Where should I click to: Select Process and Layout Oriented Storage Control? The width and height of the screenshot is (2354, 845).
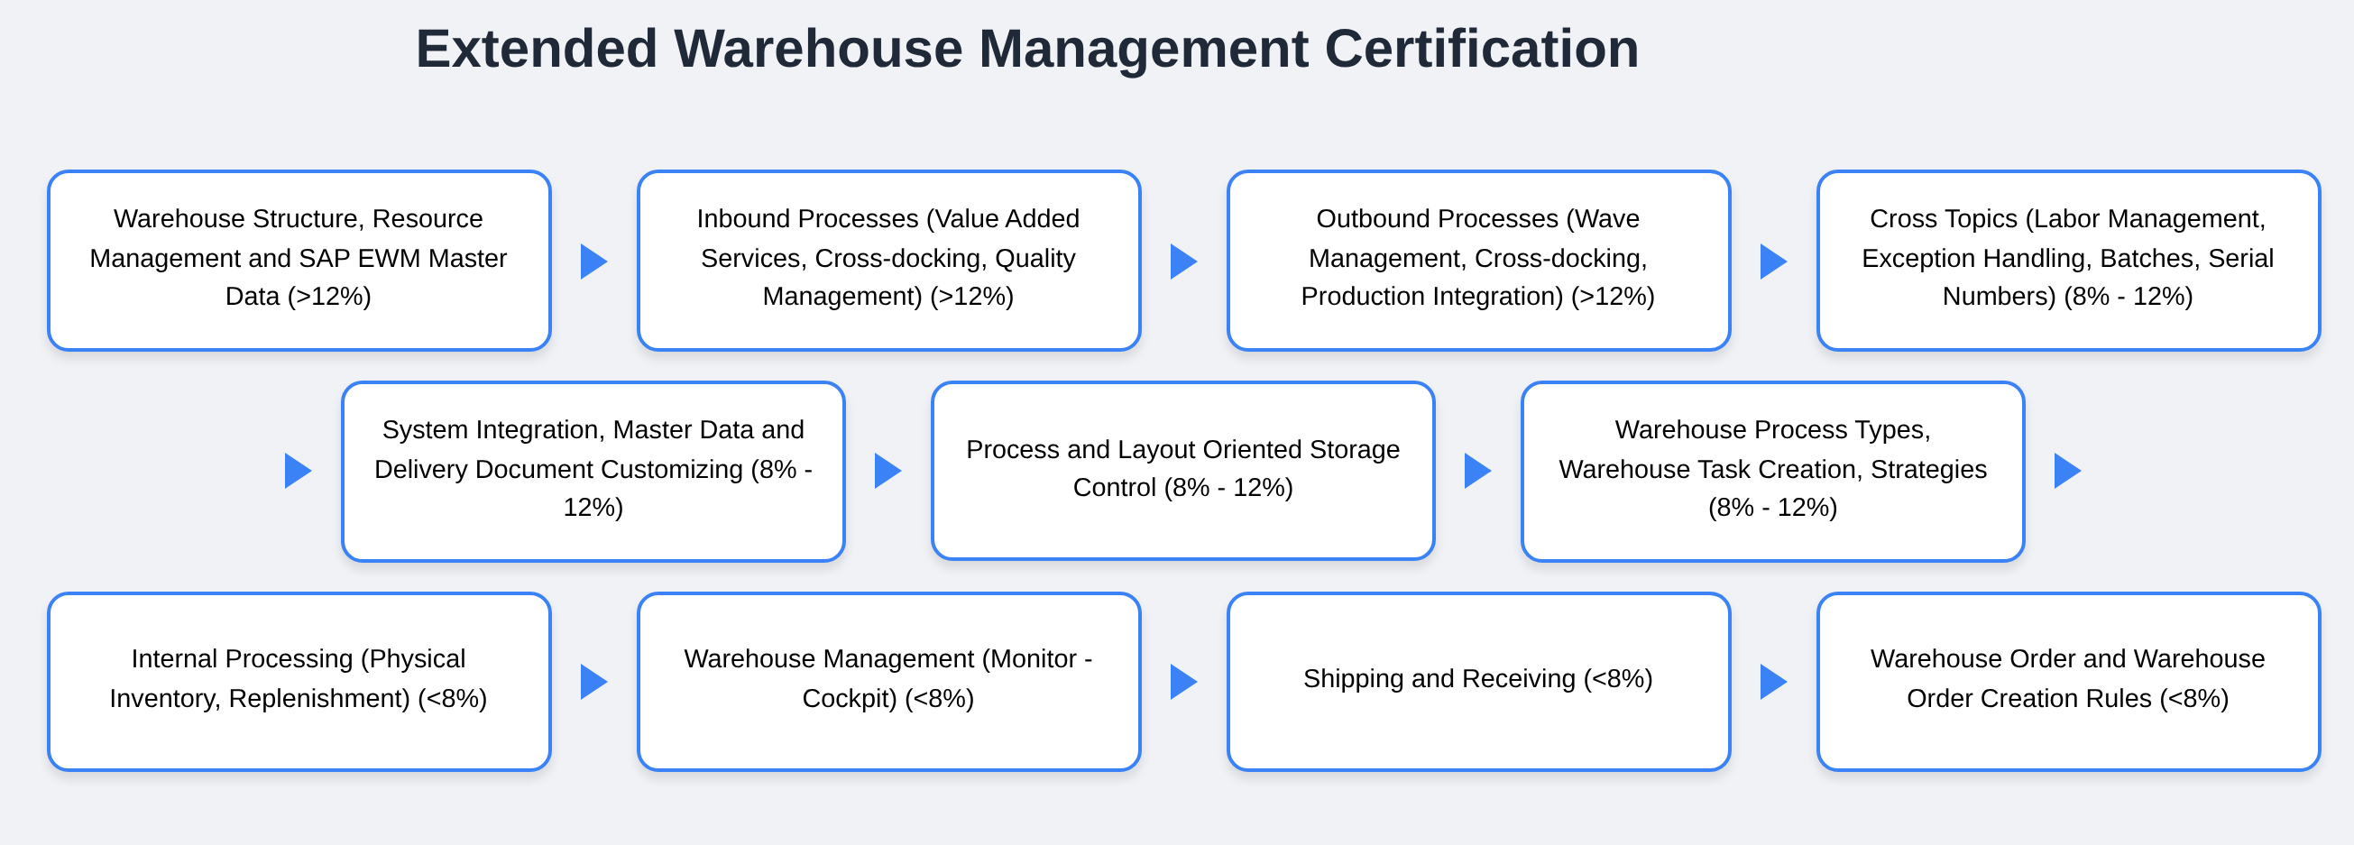(x=1182, y=470)
